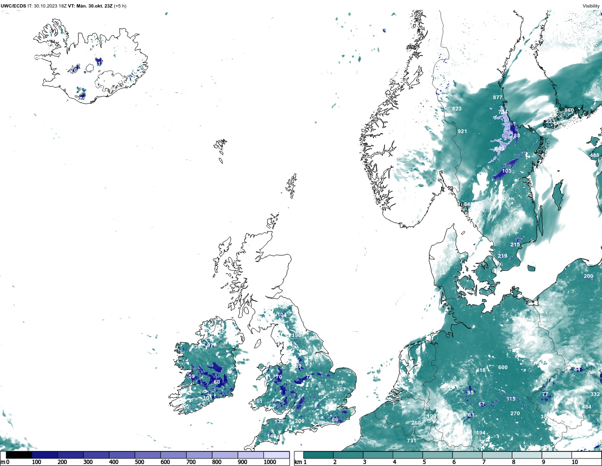Click the '500' metre legend label

click(139, 462)
